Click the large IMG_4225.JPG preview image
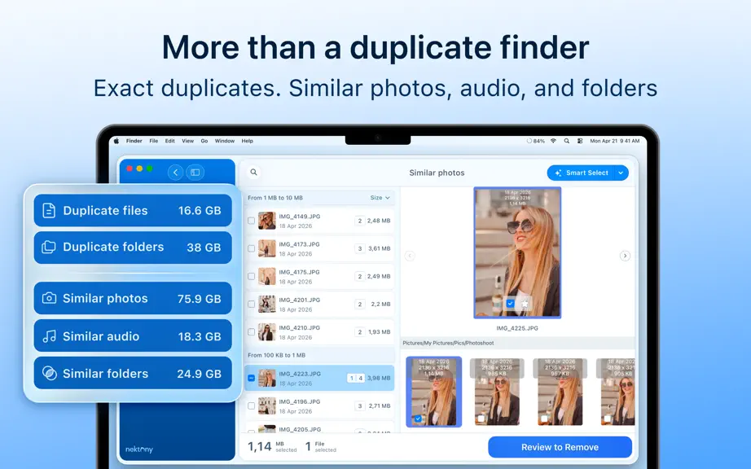This screenshot has width=751, height=469. click(x=517, y=252)
